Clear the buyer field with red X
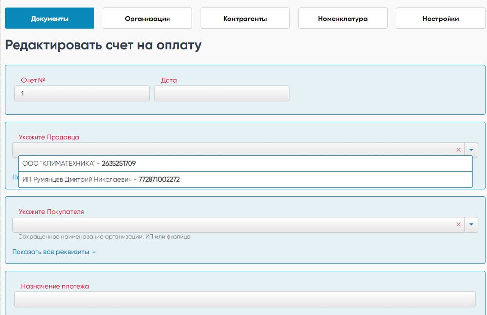 pos(458,224)
